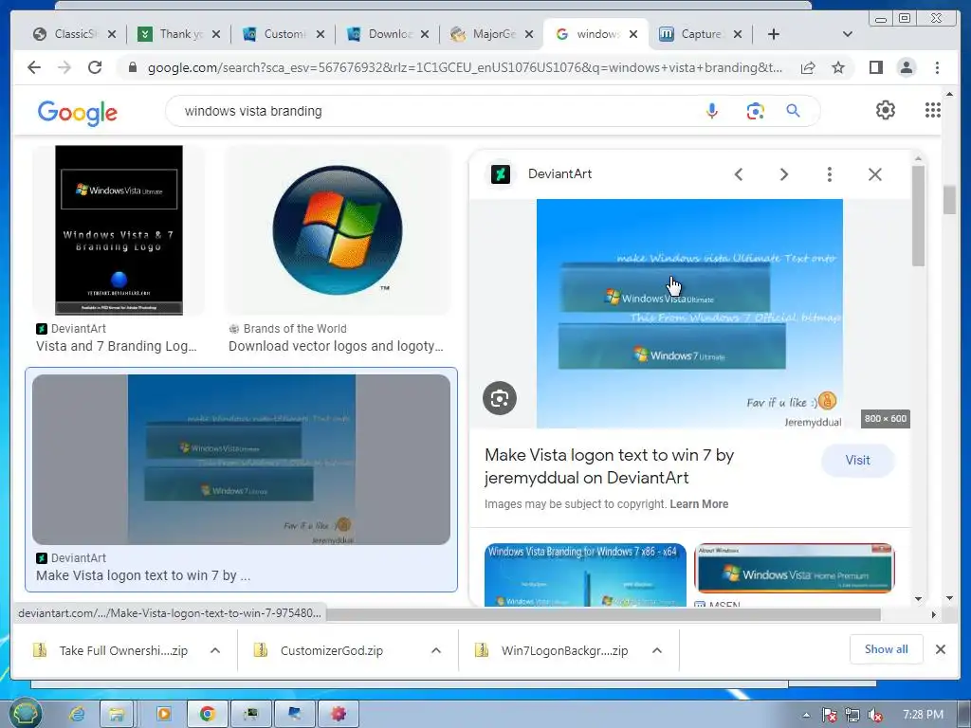The height and width of the screenshot is (728, 971).
Task: Open the Chrome profile avatar
Action: pos(906,67)
